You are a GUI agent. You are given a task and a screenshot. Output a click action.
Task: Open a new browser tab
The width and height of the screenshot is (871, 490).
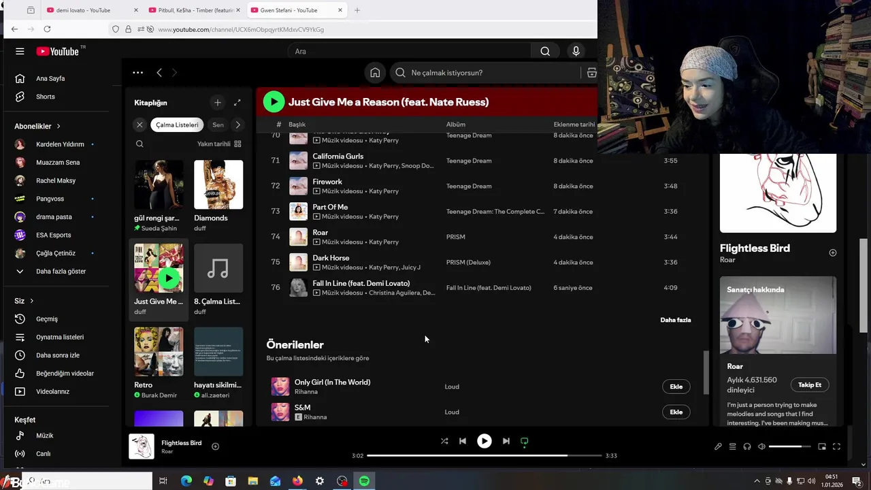tap(357, 10)
